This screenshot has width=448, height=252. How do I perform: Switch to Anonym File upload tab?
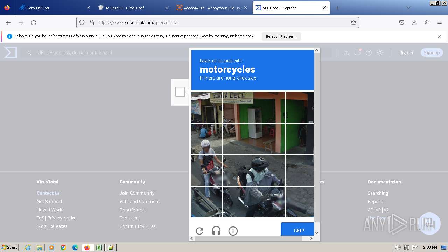tap(212, 8)
